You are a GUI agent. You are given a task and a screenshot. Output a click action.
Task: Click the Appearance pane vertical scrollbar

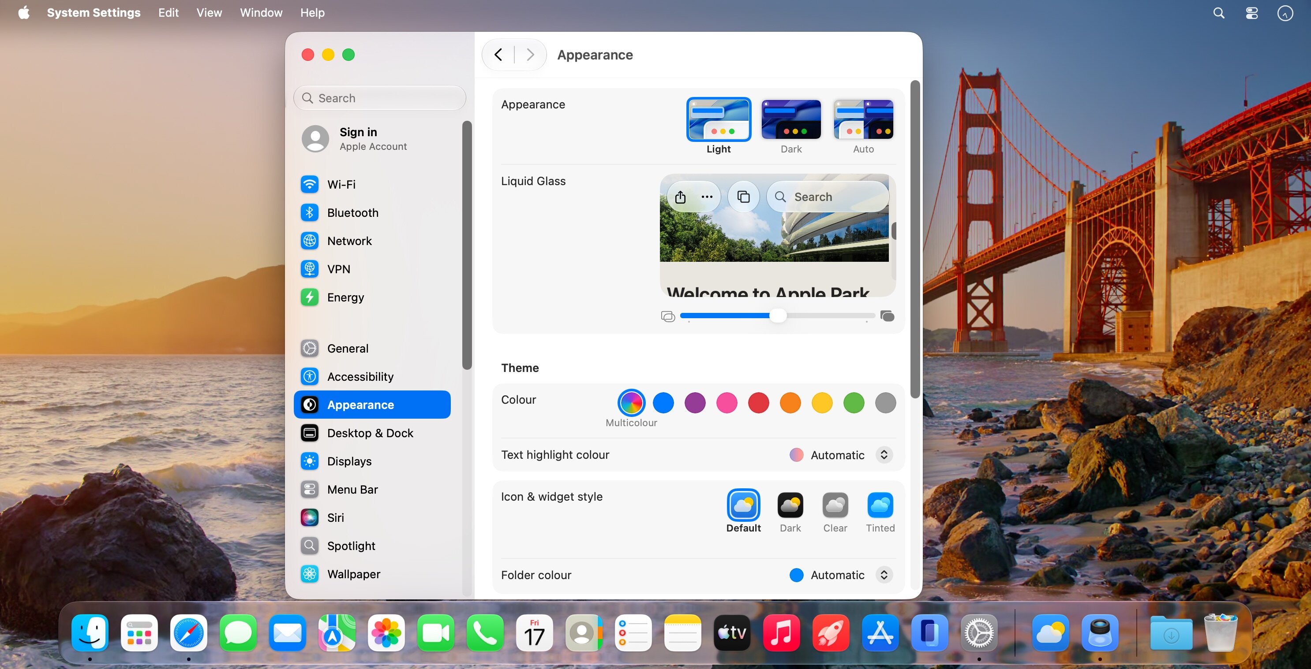click(915, 239)
